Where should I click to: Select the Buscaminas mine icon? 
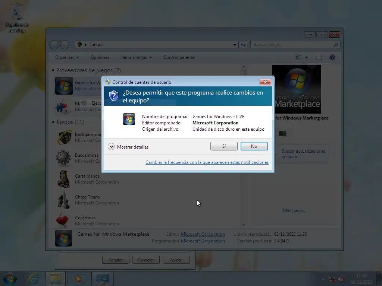[63, 158]
